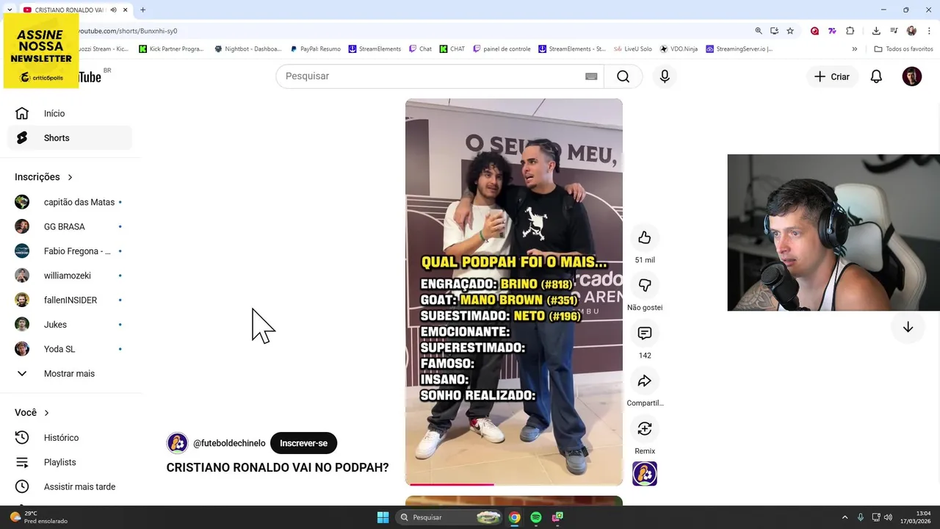Open Histórico in sidebar
Screen dimensions: 940x529
click(x=70, y=438)
